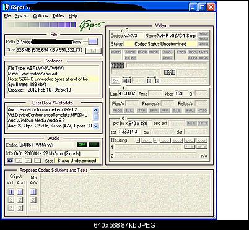Click the Path field showing G:\vide
Viewport: 249px width, 230px height.
click(49, 41)
